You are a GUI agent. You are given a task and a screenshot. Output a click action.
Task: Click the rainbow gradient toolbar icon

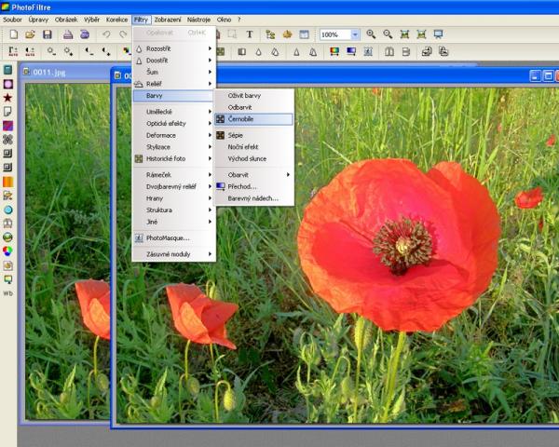click(334, 52)
